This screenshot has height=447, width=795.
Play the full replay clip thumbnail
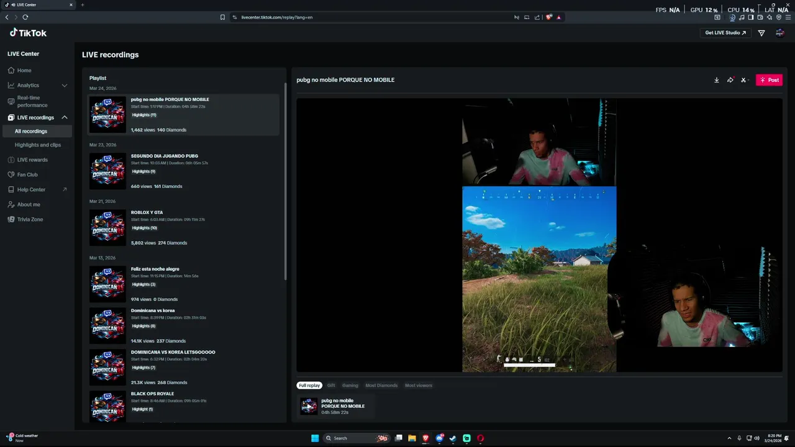pos(309,407)
